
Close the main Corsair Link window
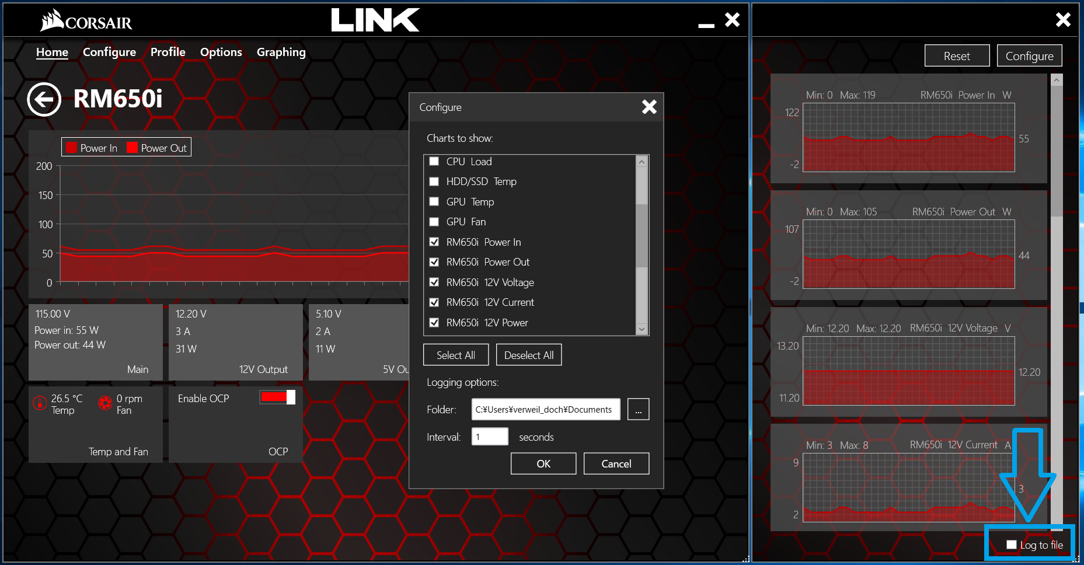pos(732,20)
